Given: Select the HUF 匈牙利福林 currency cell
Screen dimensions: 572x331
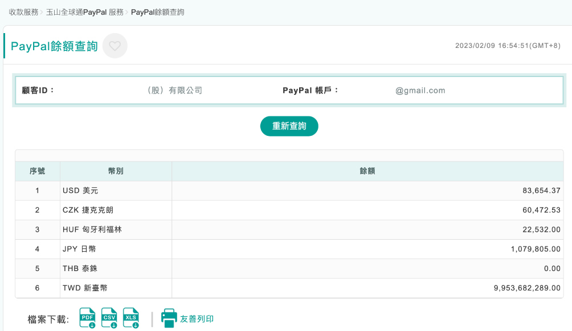Looking at the screenshot, I should (92, 229).
